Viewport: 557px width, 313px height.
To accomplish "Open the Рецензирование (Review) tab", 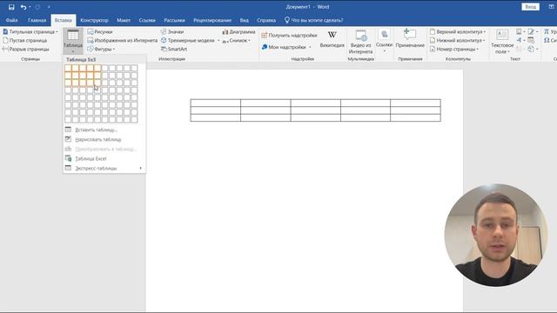I will click(x=212, y=20).
